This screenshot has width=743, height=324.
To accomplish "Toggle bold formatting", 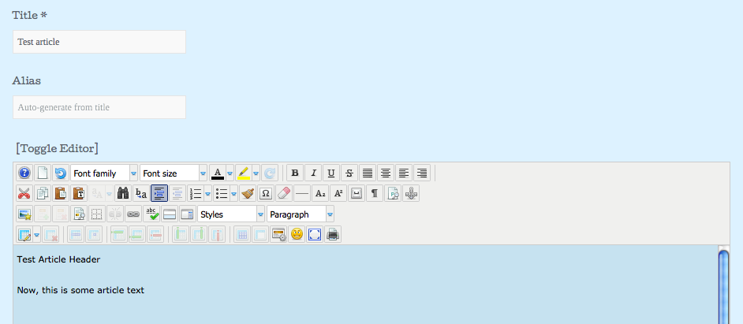I will (294, 173).
